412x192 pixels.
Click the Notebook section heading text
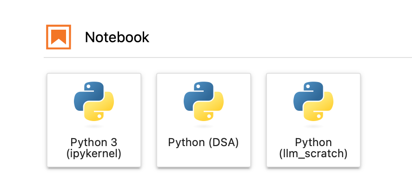[117, 37]
